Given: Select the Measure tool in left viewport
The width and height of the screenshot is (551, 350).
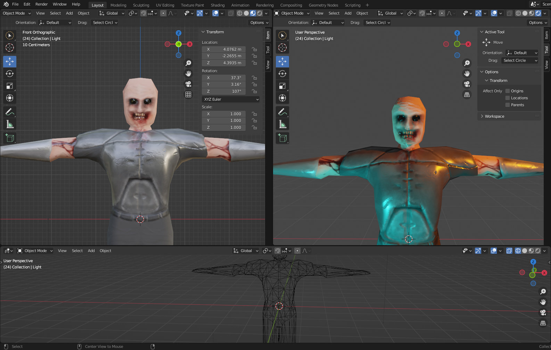Looking at the screenshot, I should pos(10,124).
